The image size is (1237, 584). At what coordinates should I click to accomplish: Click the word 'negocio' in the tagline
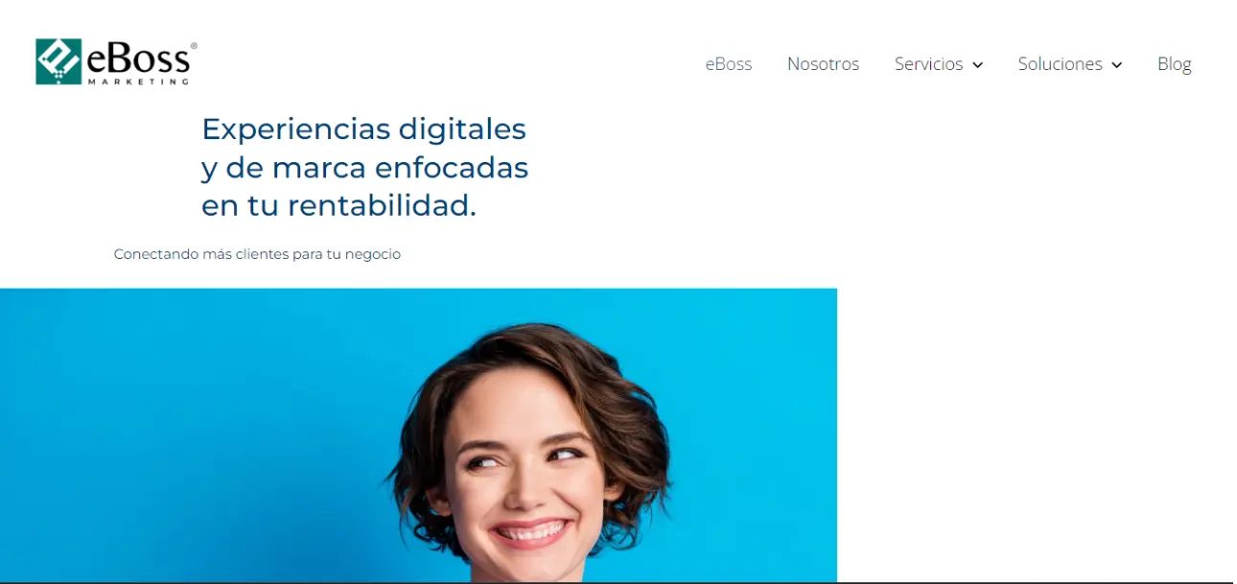(x=372, y=255)
